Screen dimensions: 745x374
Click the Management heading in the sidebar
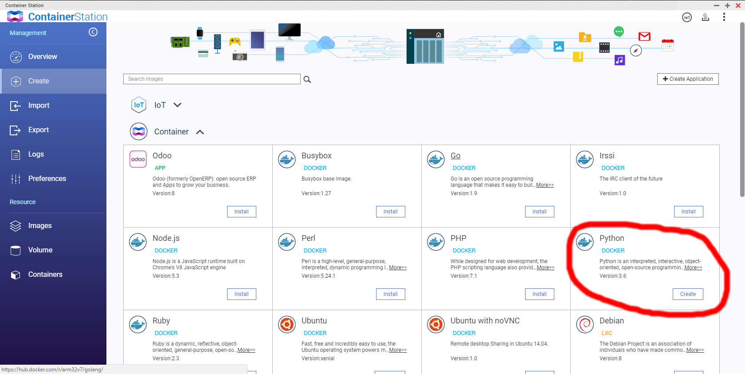28,33
